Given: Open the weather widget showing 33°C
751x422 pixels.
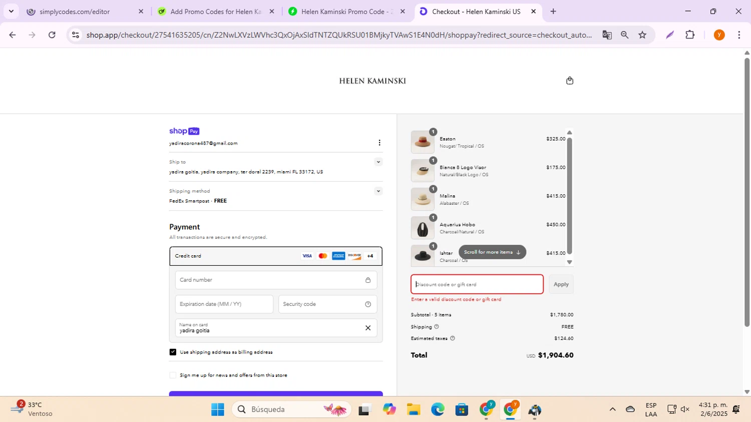Looking at the screenshot, I should coord(33,409).
